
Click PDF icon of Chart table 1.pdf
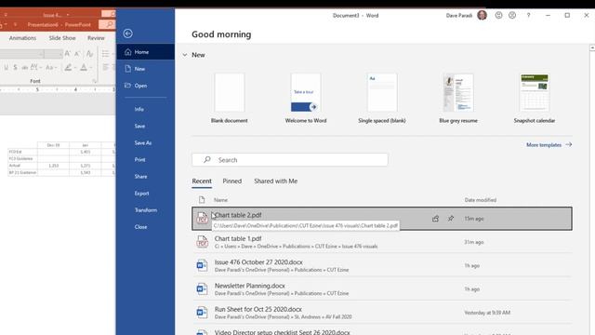tap(202, 242)
